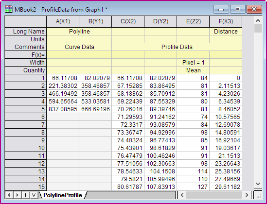Click the Width row label

pos(26,63)
